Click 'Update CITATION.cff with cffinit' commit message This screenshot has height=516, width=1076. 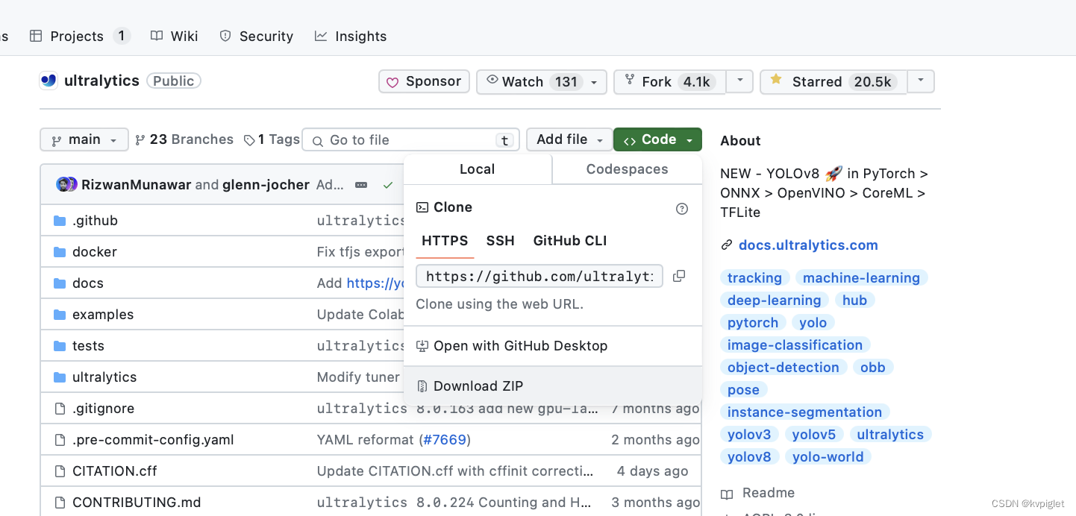tap(455, 471)
